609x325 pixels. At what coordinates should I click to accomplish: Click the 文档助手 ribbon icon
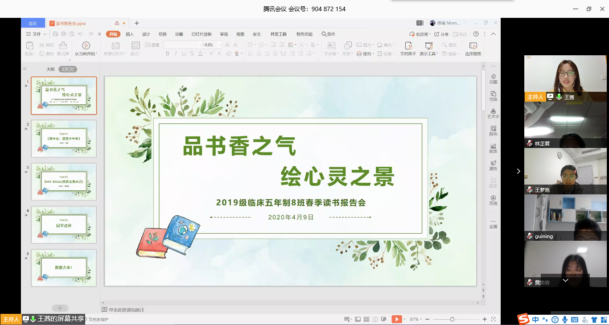[x=407, y=48]
